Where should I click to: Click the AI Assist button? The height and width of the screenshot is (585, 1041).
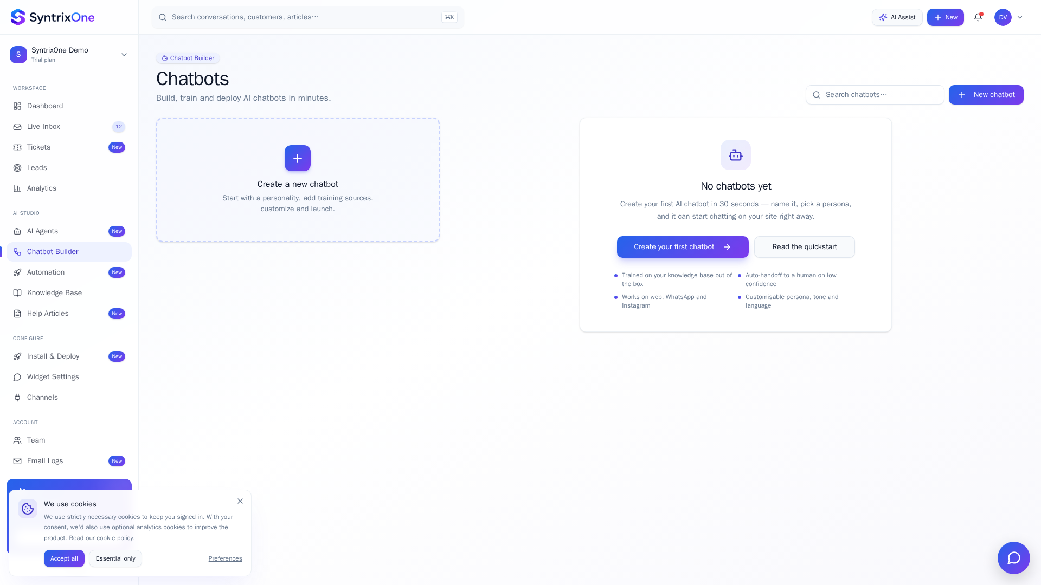(897, 17)
